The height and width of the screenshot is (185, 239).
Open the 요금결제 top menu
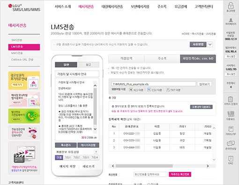pos(180,7)
